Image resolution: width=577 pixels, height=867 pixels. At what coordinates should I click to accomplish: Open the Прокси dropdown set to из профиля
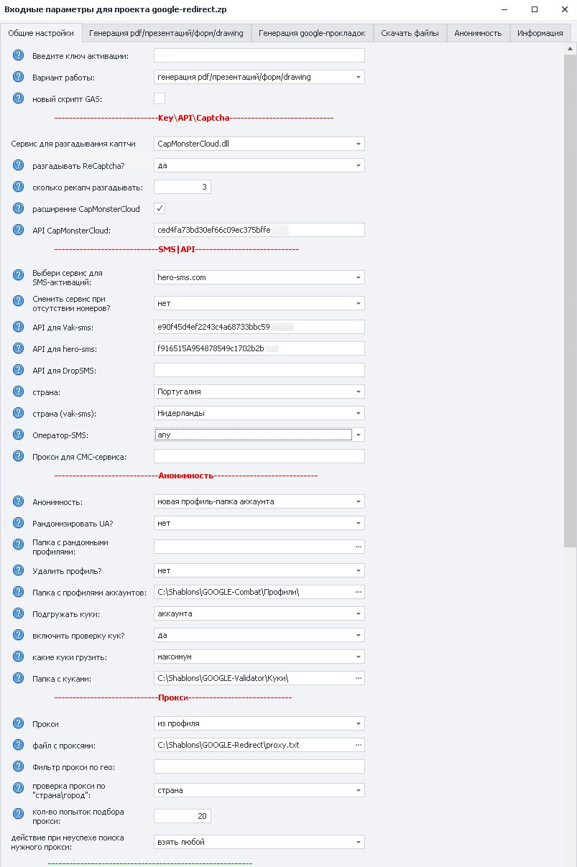click(259, 723)
